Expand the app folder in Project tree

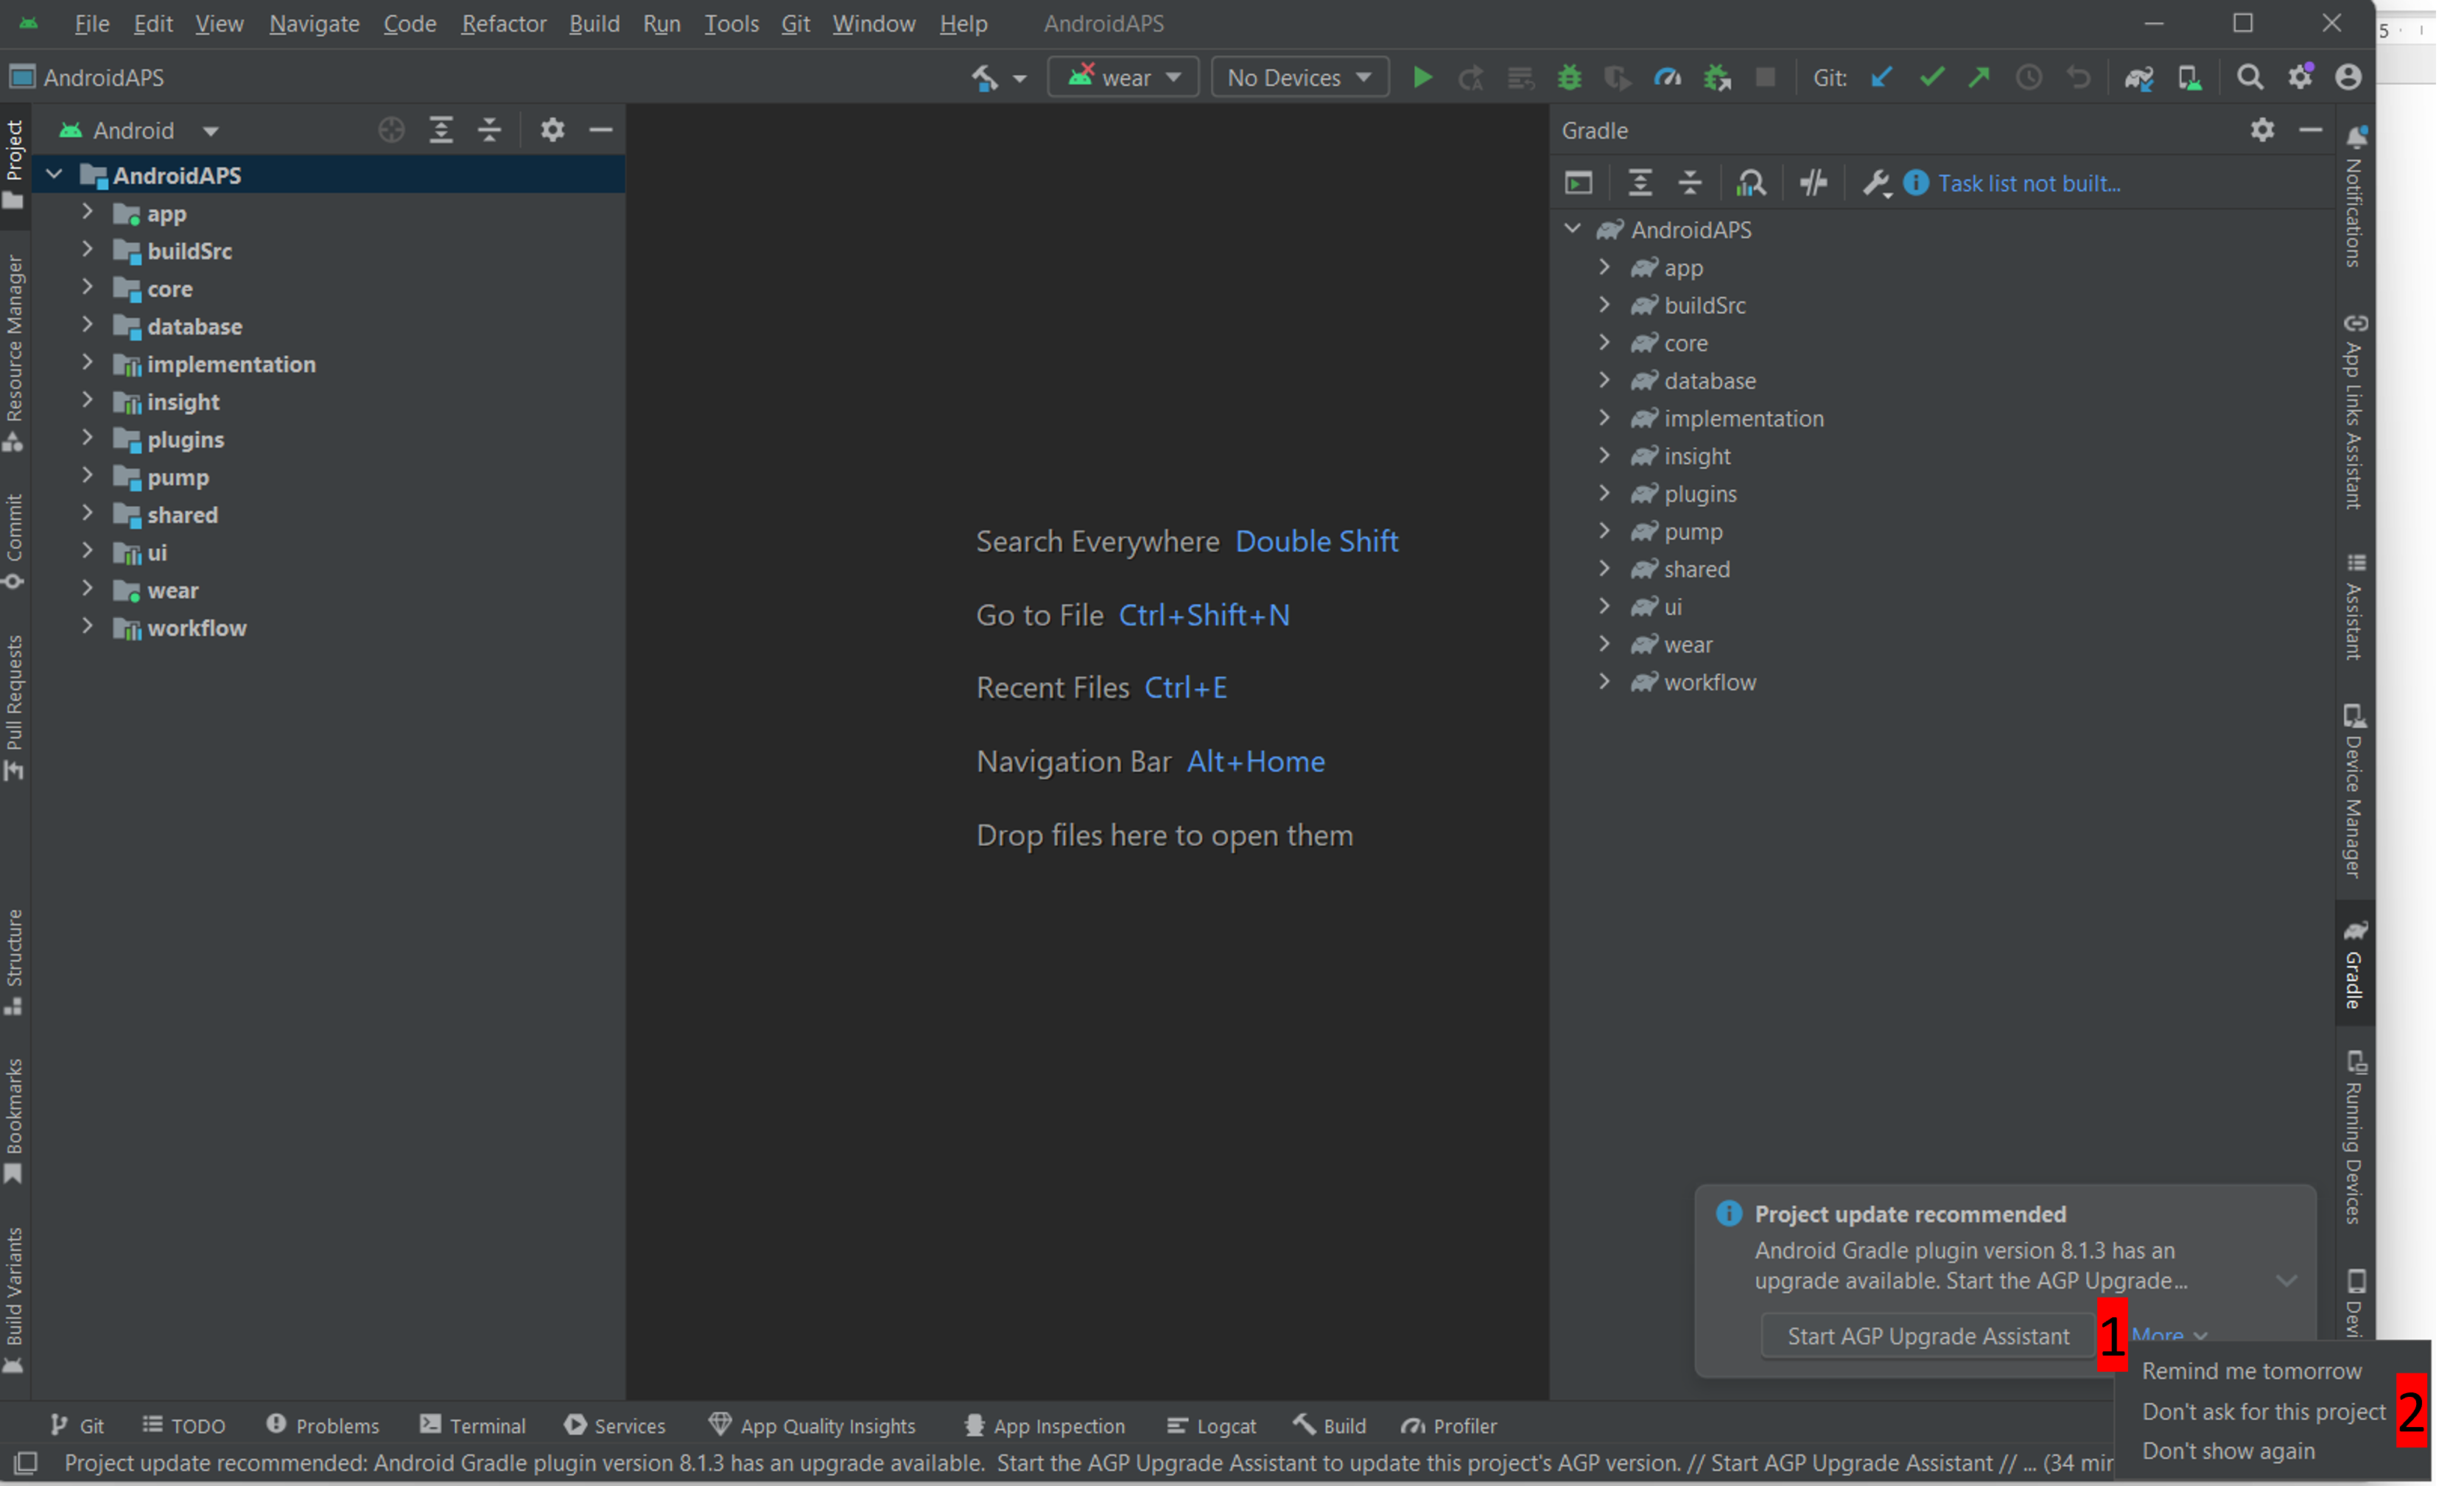[88, 212]
